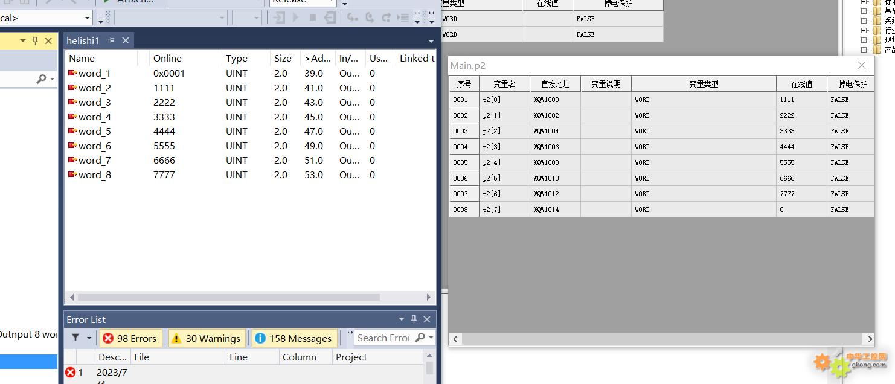The image size is (895, 384).
Task: Click the Show Next Statement icon
Action: (x=402, y=18)
